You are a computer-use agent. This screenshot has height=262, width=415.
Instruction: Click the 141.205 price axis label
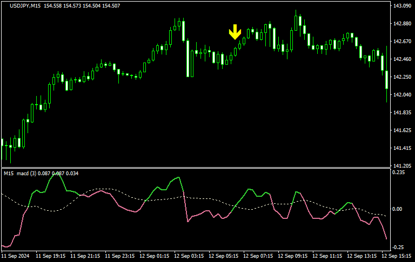click(x=402, y=166)
